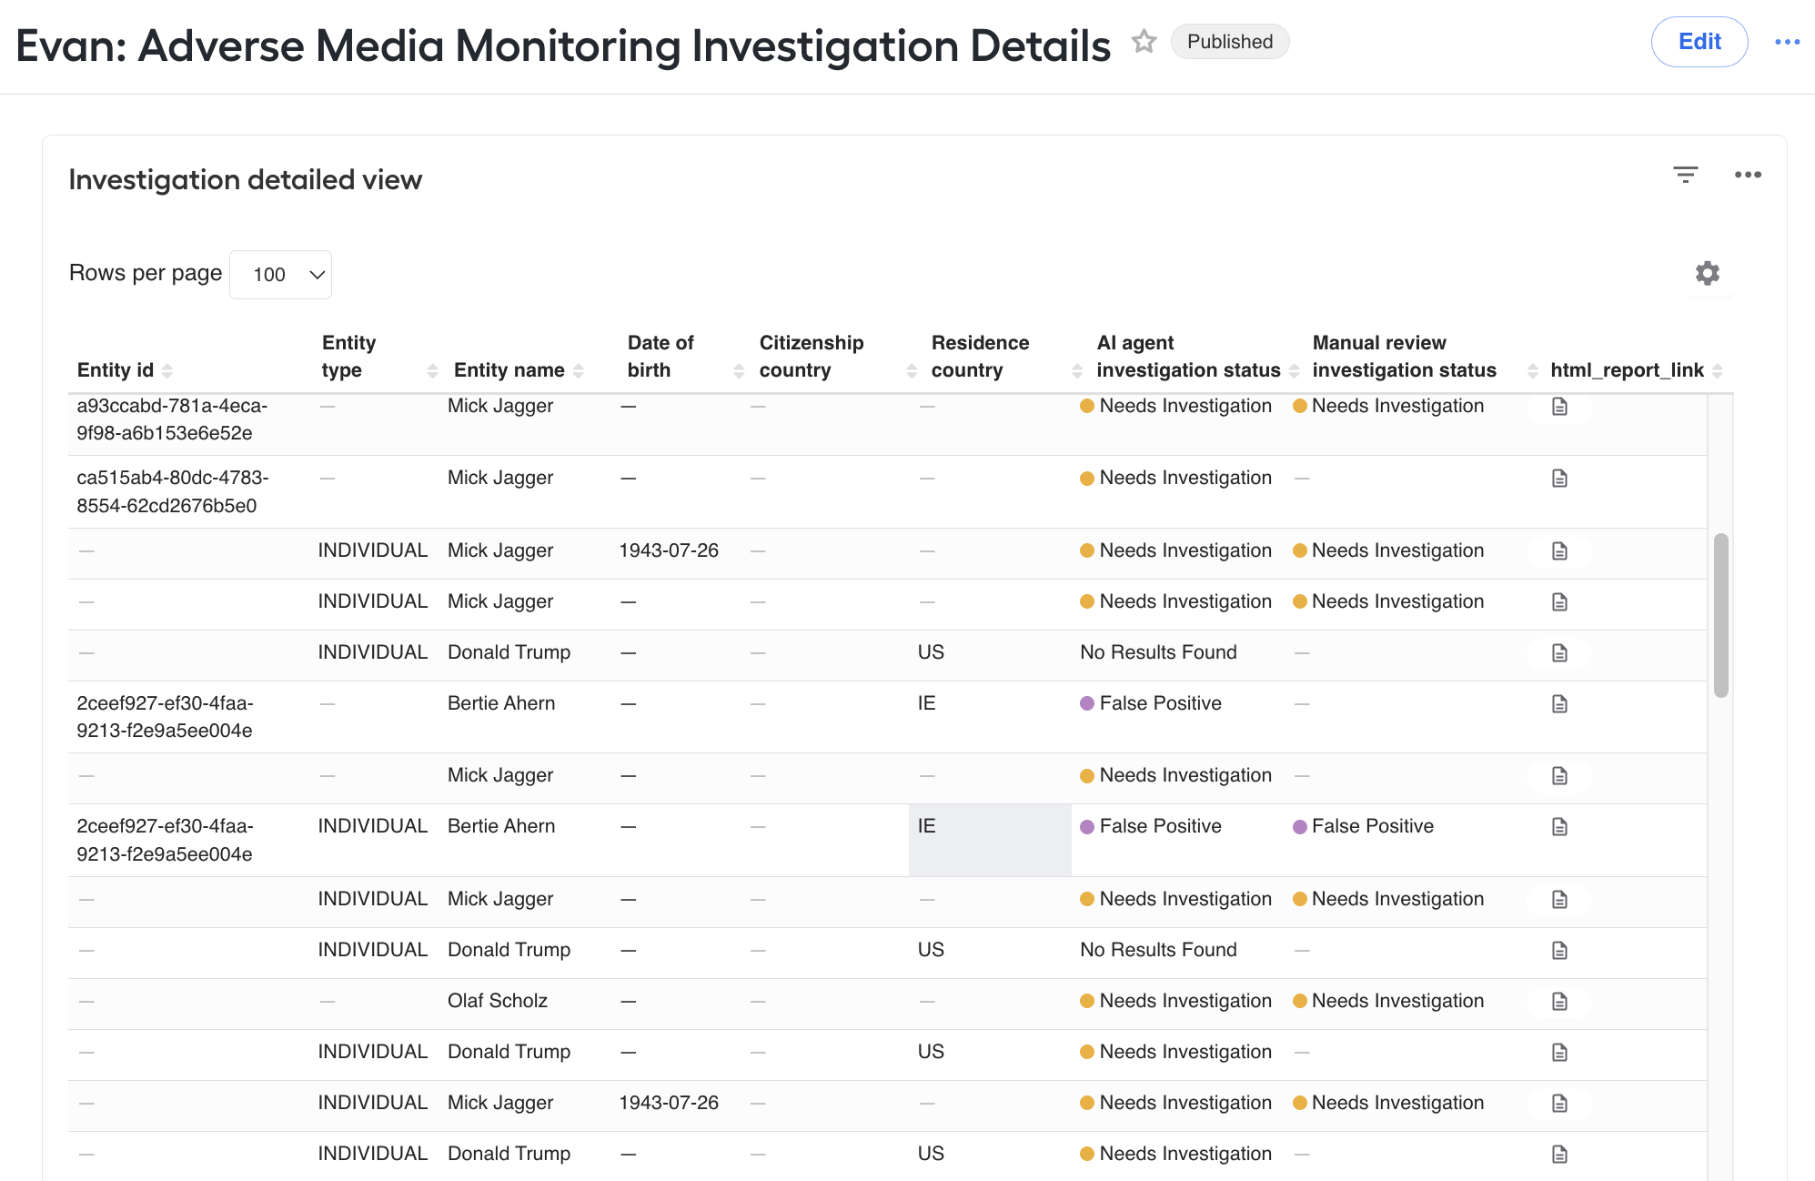Open filter icon in Investigation detailed view
The image size is (1815, 1181).
(x=1685, y=175)
